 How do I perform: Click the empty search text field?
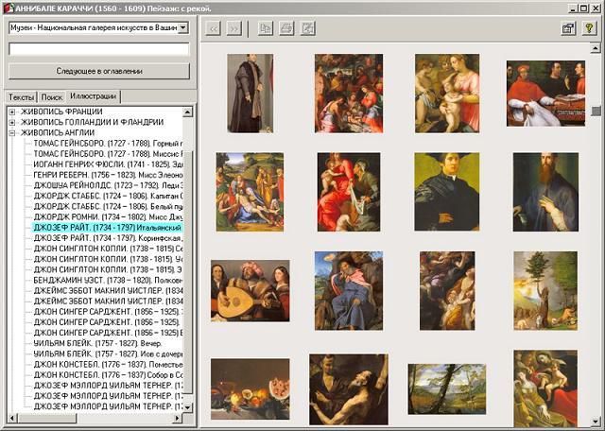(98, 49)
